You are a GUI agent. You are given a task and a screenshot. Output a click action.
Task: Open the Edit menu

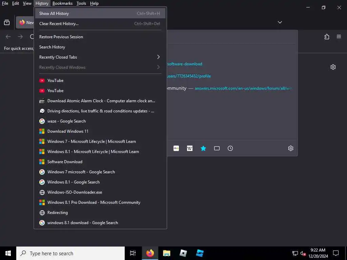[15, 3]
